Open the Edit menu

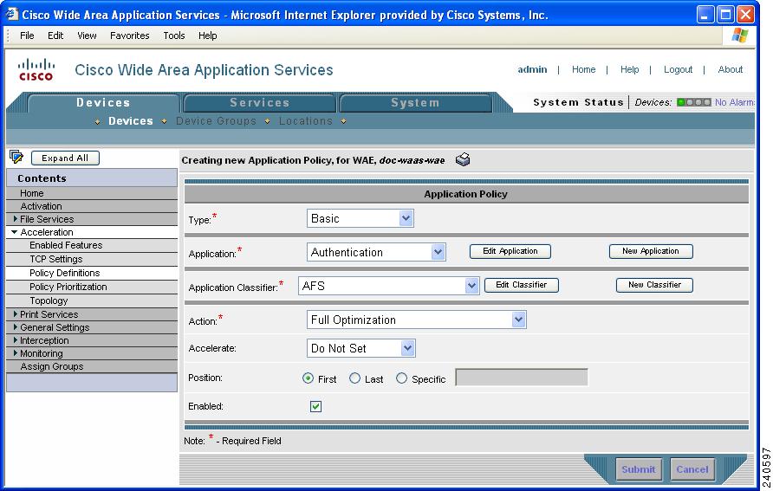coord(55,36)
